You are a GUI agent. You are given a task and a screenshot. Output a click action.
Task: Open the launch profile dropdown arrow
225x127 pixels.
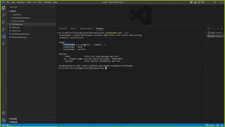(211, 29)
